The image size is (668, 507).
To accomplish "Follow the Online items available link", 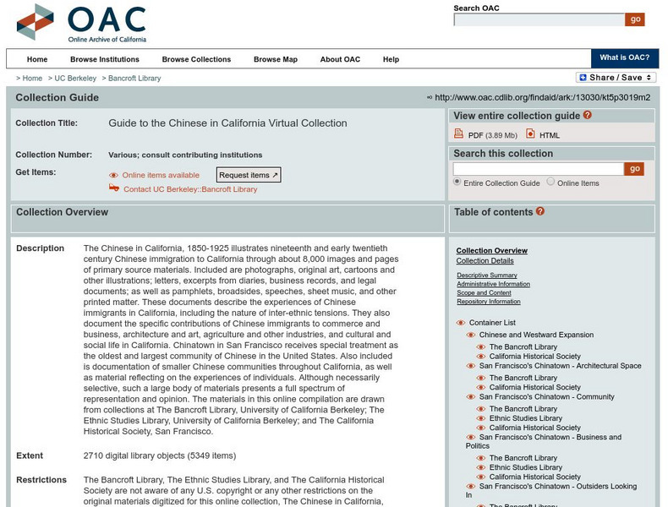I will [x=161, y=175].
